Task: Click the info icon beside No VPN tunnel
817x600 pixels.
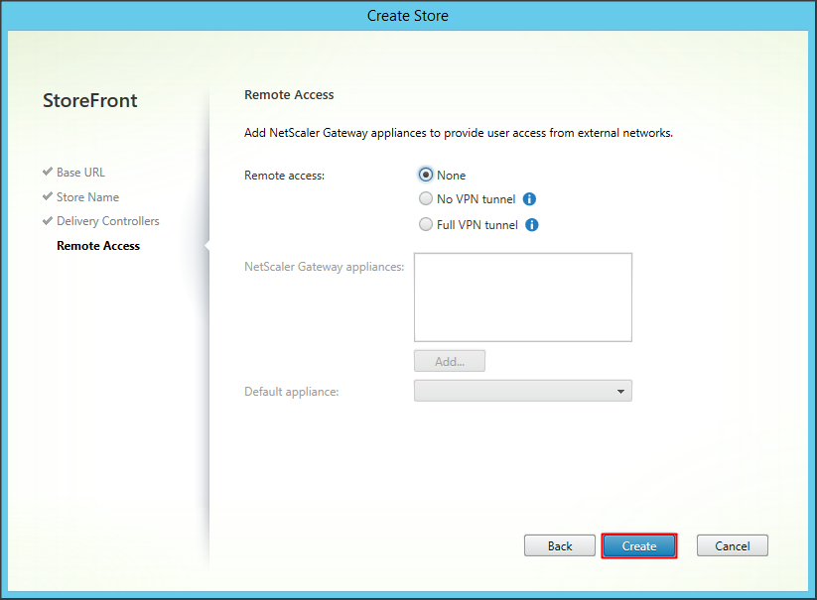Action: click(x=529, y=199)
